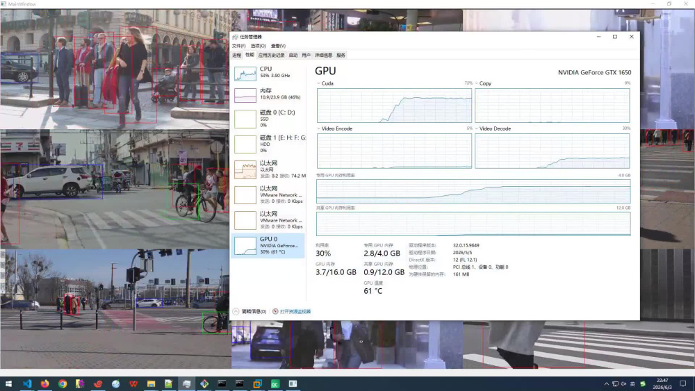Image resolution: width=695 pixels, height=391 pixels.
Task: Open the MainWindow app taskbar icon
Action: coord(293,383)
